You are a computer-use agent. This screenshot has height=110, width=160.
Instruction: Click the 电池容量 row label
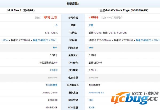click(x=74, y=78)
